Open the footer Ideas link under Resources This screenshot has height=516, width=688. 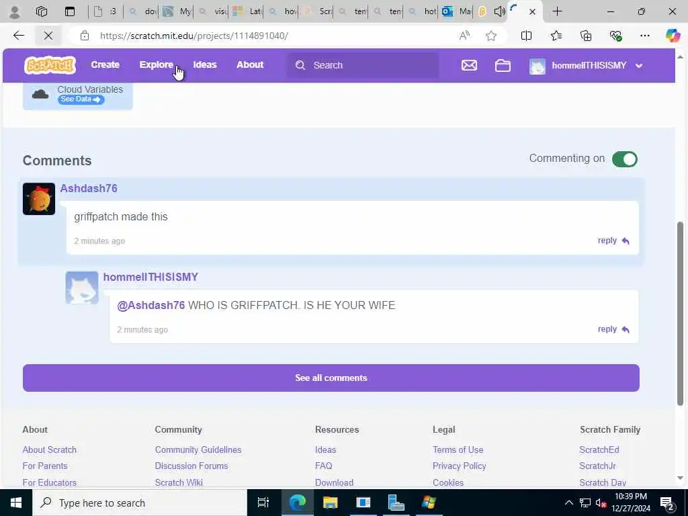click(x=325, y=449)
